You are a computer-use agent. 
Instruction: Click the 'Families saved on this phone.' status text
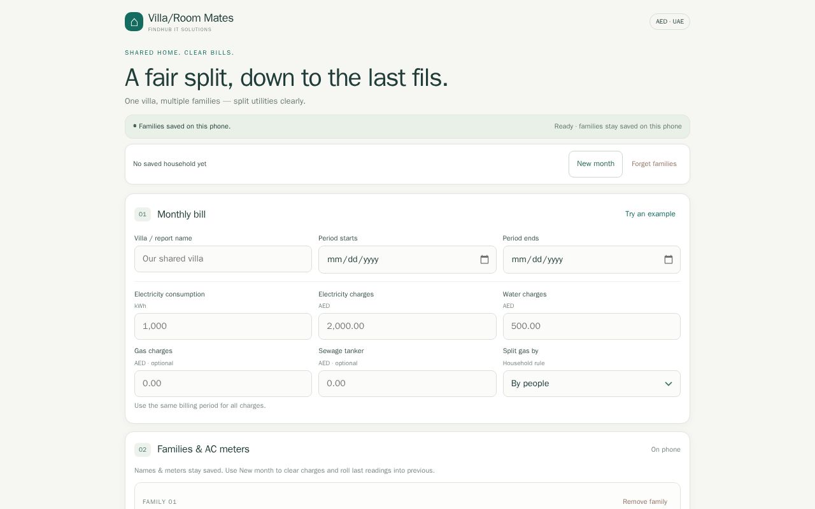[185, 127]
